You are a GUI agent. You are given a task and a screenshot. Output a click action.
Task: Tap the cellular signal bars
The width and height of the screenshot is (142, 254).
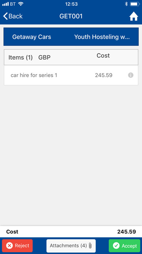(x=5, y=4)
